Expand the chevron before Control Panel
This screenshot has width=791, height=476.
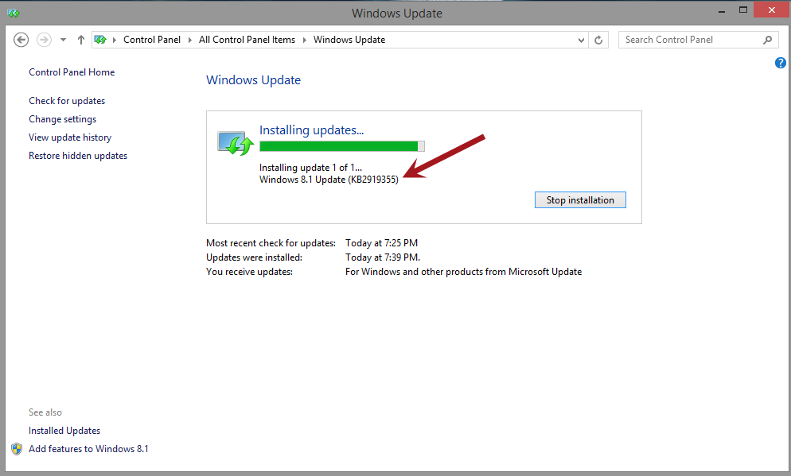coord(115,40)
